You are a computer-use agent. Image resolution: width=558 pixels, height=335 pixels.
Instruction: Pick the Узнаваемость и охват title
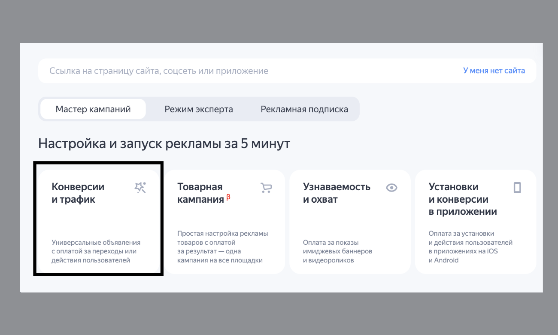[x=337, y=193]
